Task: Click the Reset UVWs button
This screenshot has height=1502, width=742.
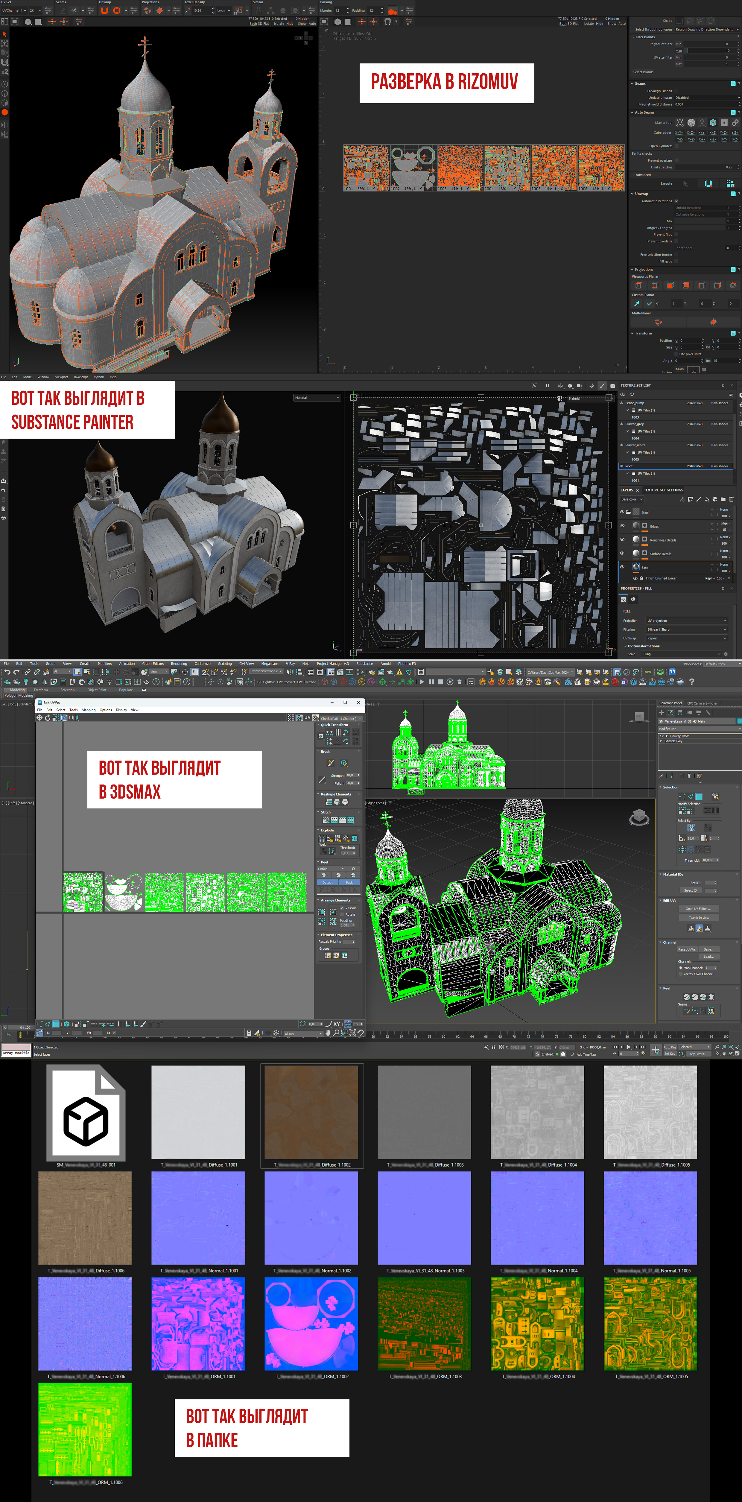Action: pos(687,949)
